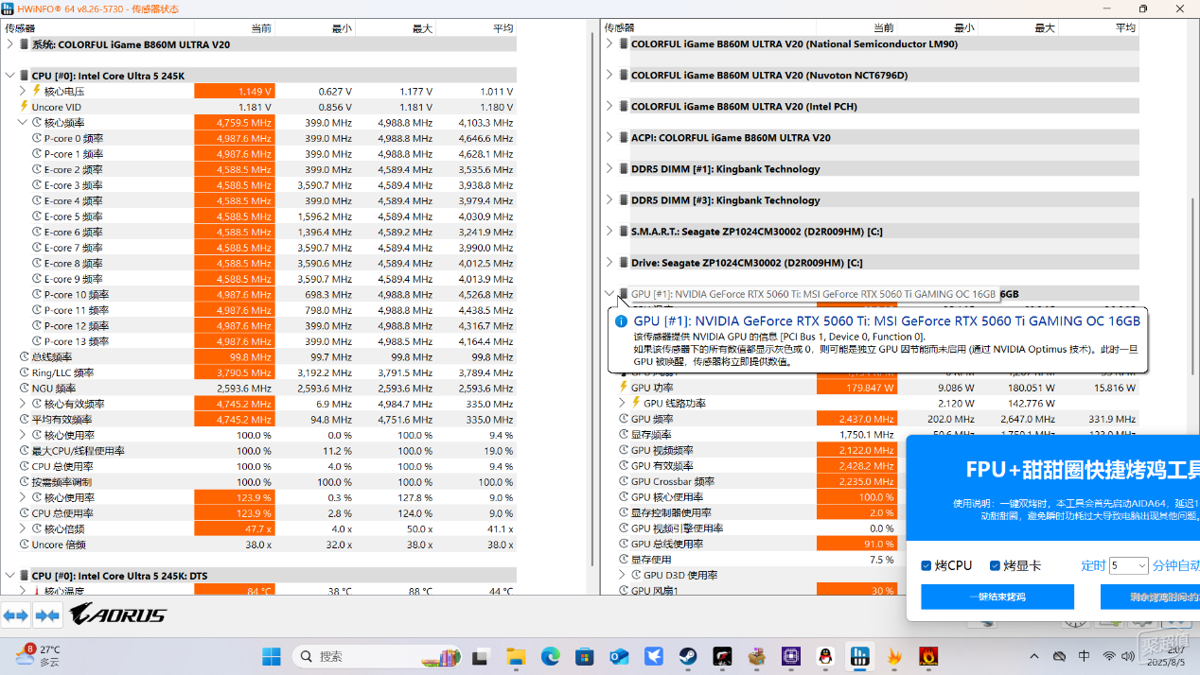The width and height of the screenshot is (1200, 675).
Task: Click the clock icon beside Ring/LLC 频率
Action: [x=24, y=372]
